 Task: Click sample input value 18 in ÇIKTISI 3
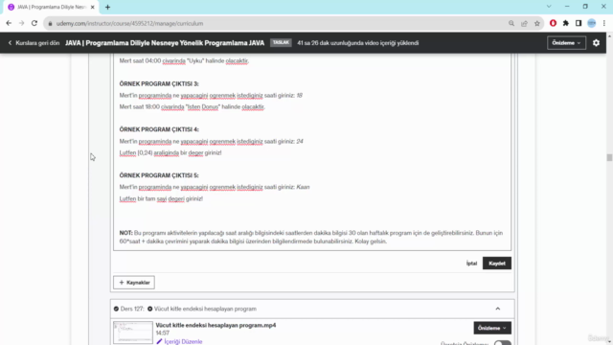pos(300,96)
